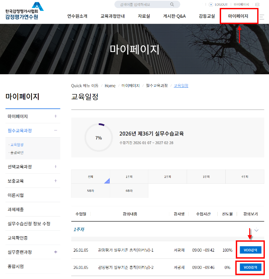Select the 6주차 tab
Image resolution: width=269 pixels, height=279 pixels.
(x=129, y=191)
